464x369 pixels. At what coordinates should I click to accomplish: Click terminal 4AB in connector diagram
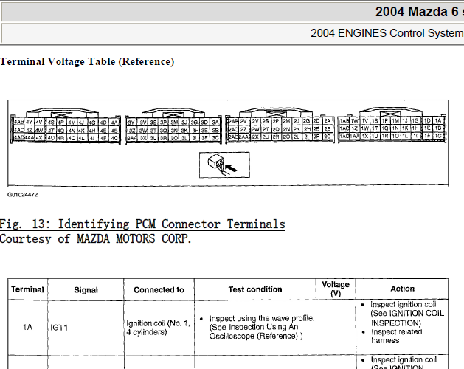tap(18, 122)
